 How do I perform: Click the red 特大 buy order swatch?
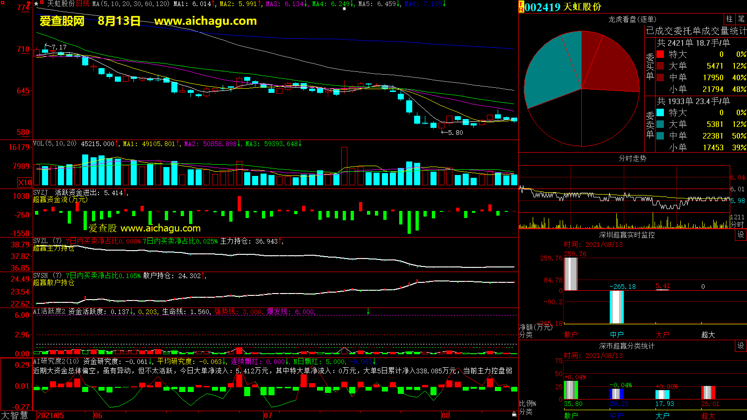point(660,54)
